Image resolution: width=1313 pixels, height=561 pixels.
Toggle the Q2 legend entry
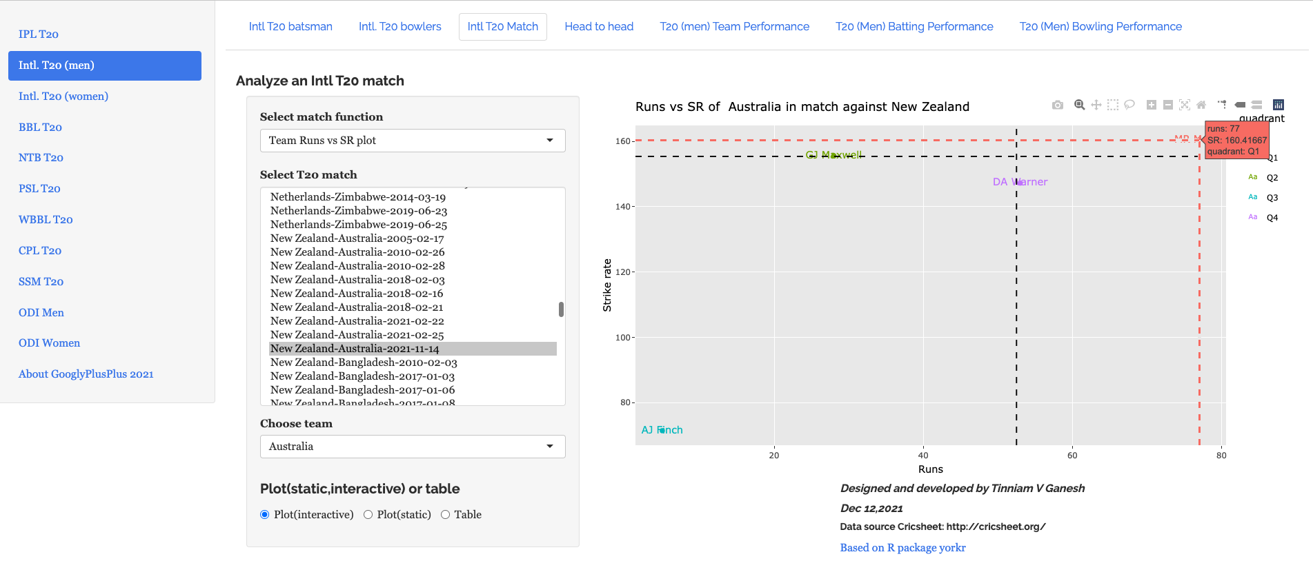pos(1272,178)
